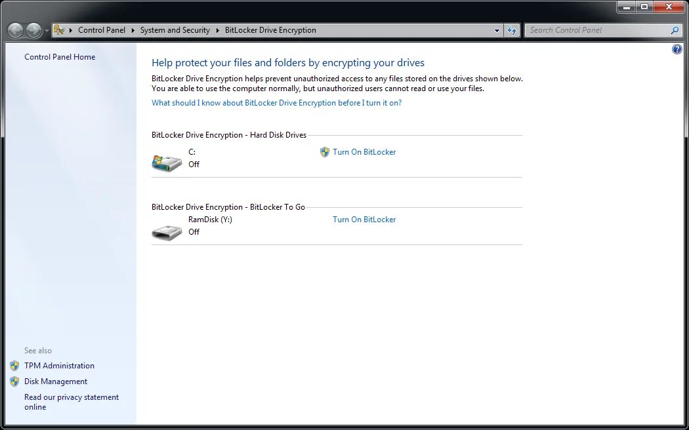Click the search magnifier icon
Image resolution: width=689 pixels, height=430 pixels.
tap(675, 30)
